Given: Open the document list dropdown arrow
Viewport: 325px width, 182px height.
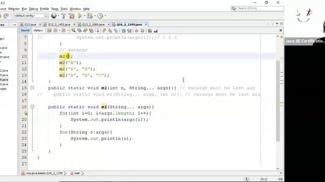Looking at the screenshot, I should pyautogui.click(x=277, y=24).
